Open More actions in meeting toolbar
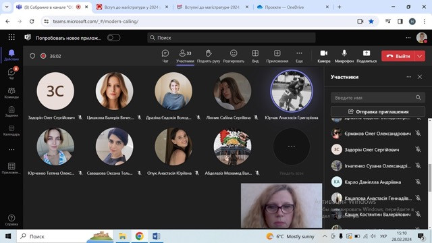This screenshot has height=243, width=432. [299, 56]
